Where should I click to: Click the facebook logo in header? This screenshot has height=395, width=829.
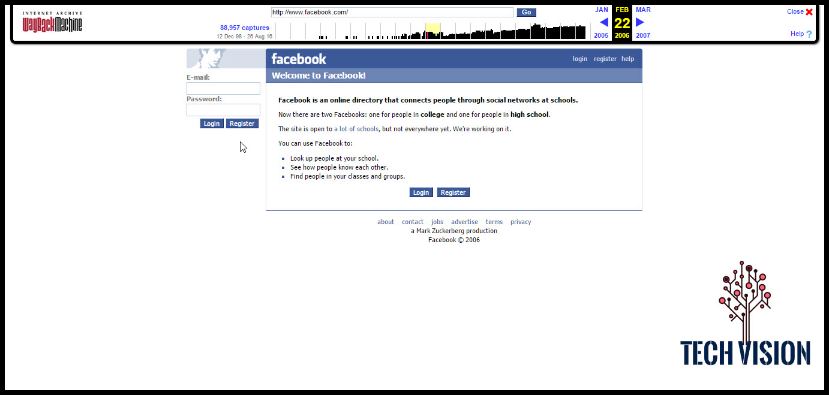pos(299,59)
